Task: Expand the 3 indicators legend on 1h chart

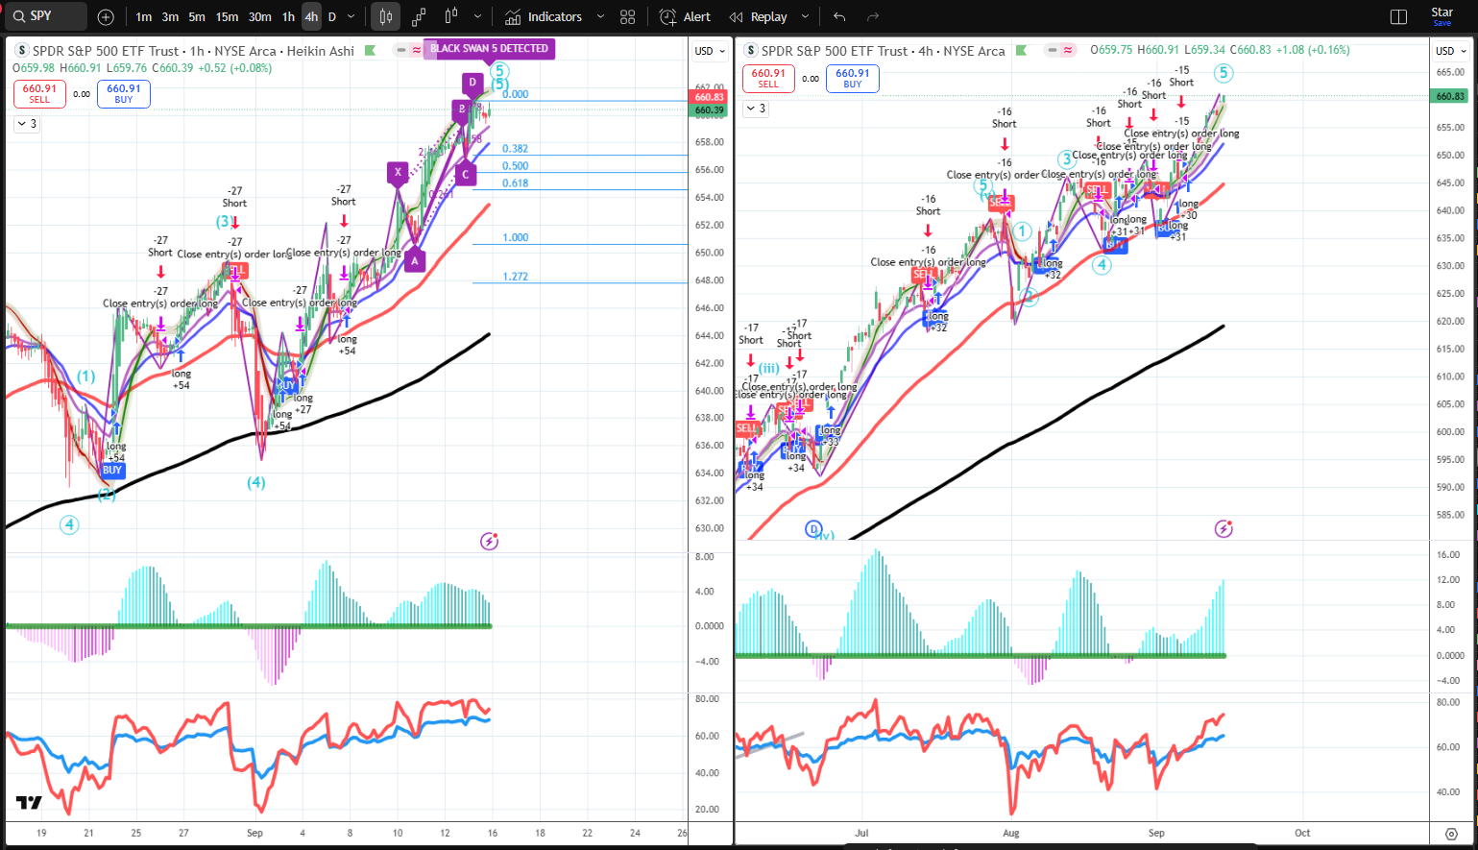Action: tap(26, 124)
